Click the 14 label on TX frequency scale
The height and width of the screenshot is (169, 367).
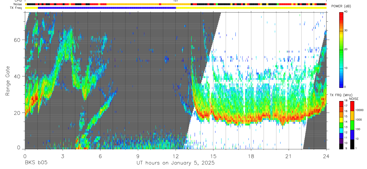[346, 122]
